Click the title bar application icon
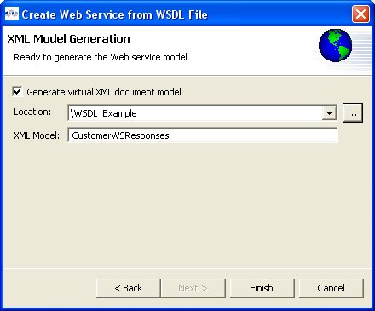Image resolution: width=375 pixels, height=311 pixels. tap(12, 14)
